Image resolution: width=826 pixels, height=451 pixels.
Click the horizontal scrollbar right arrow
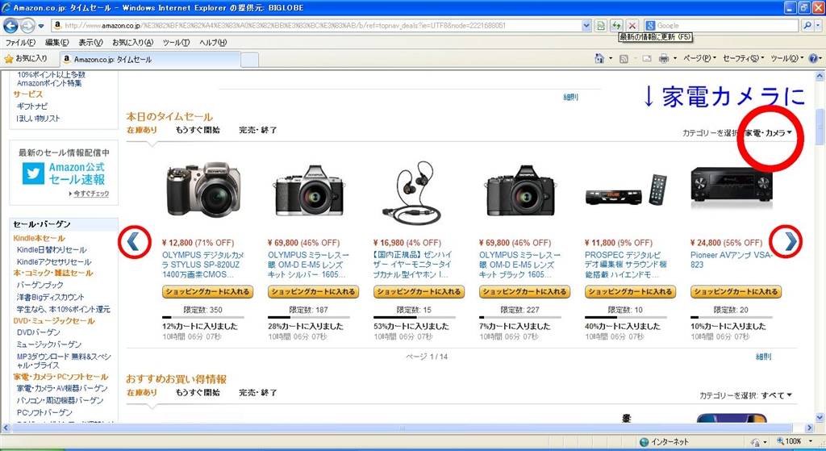[x=810, y=428]
